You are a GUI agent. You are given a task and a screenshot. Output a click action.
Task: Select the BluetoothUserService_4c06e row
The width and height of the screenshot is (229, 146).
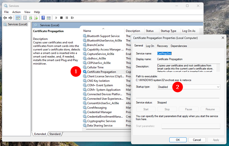pyautogui.click(x=104, y=40)
